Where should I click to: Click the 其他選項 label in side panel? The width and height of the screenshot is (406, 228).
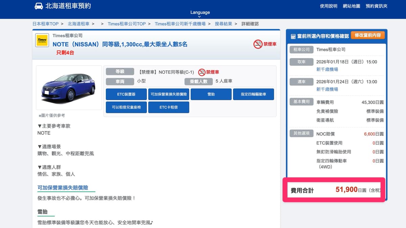coord(301,133)
